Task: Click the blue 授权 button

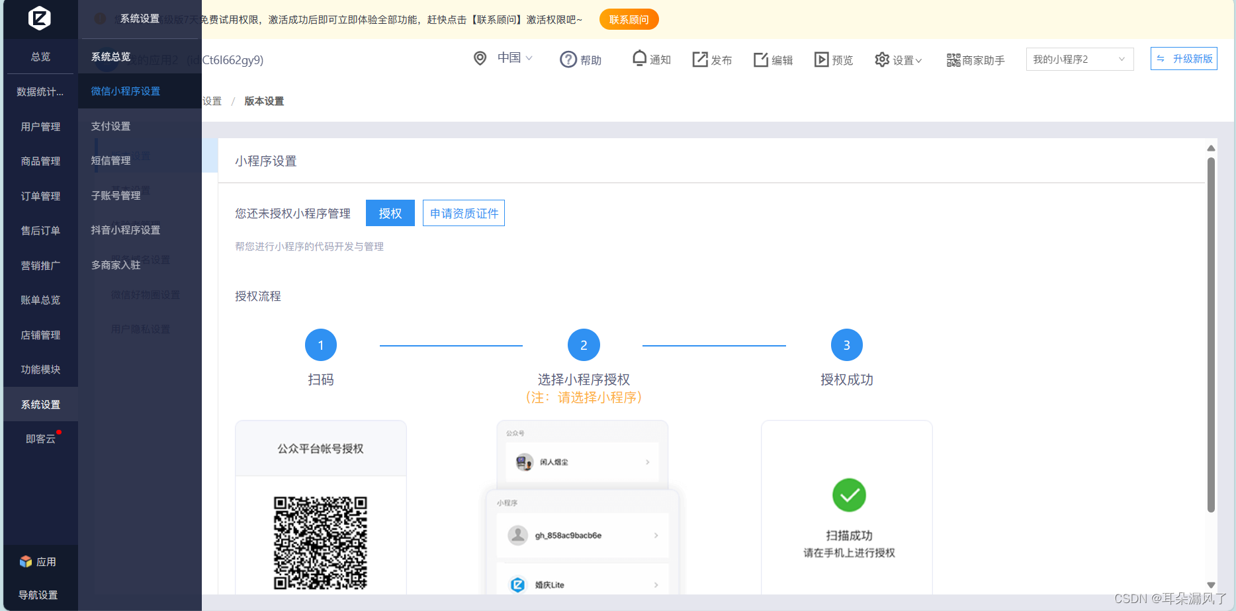Action: (390, 213)
